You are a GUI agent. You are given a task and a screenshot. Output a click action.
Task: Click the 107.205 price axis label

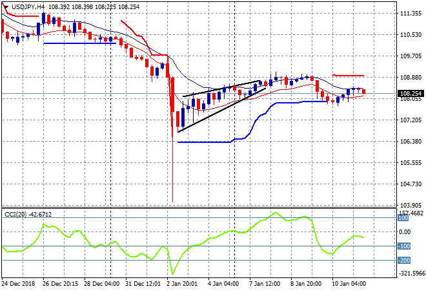click(x=411, y=120)
